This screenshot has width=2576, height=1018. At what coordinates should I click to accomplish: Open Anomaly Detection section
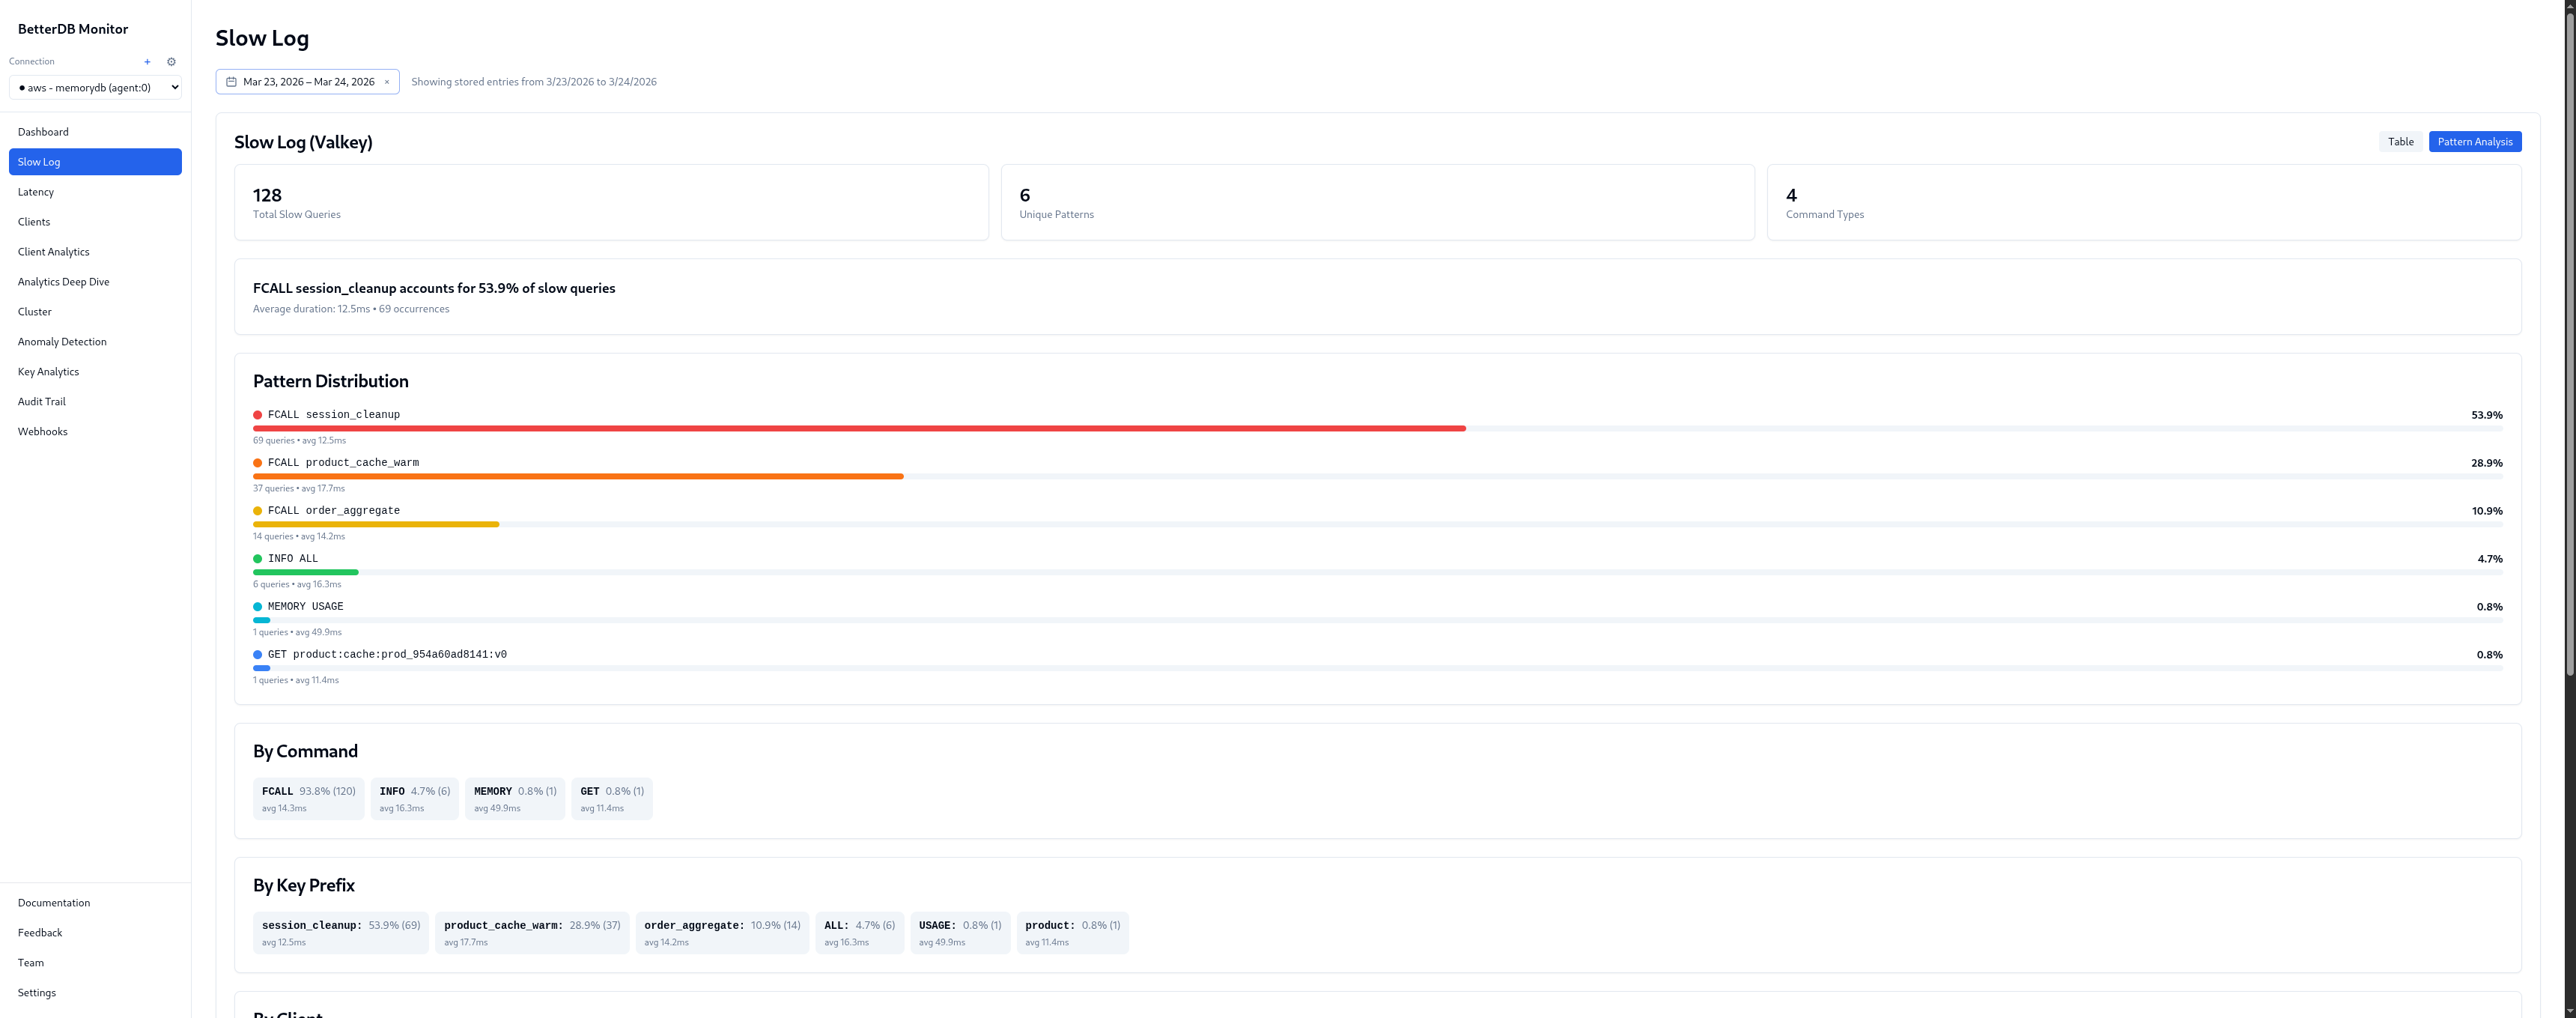pos(62,342)
